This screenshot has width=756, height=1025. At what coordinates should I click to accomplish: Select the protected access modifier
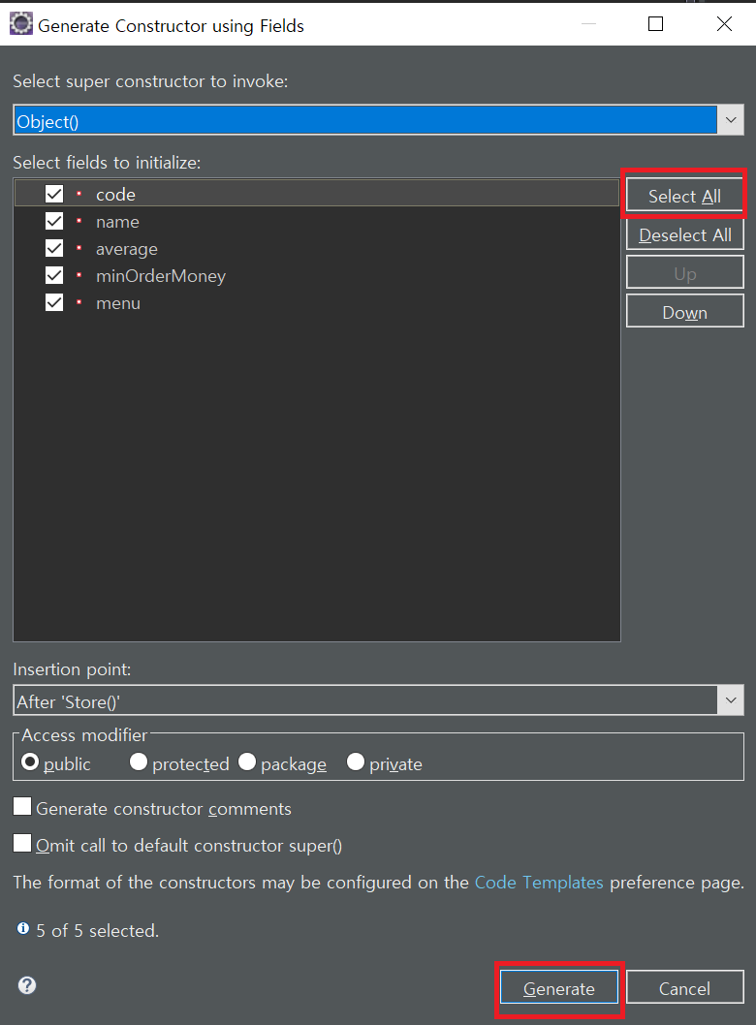(x=138, y=762)
